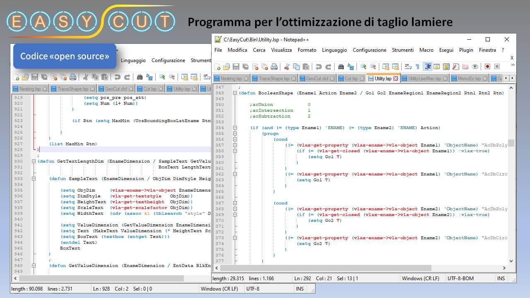The height and width of the screenshot is (298, 530).
Task: Click the Zoom out magnifier in the front toolbar
Action: coord(373,67)
